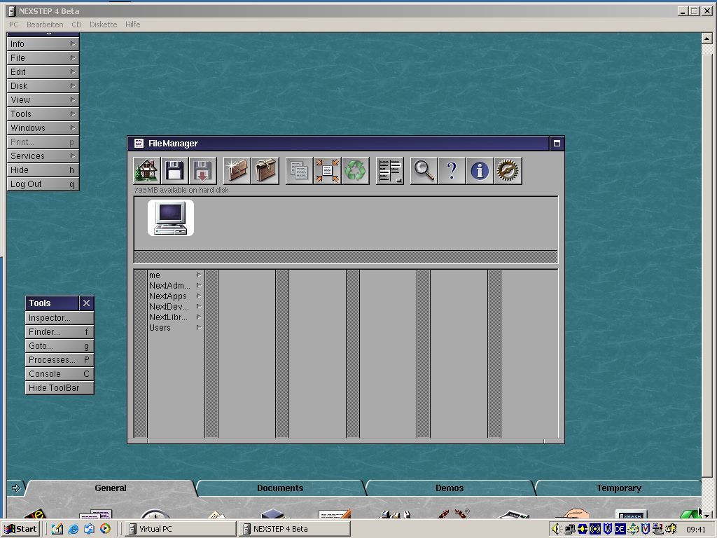The height and width of the screenshot is (538, 717).
Task: Switch to the Demos dock tab
Action: (450, 488)
